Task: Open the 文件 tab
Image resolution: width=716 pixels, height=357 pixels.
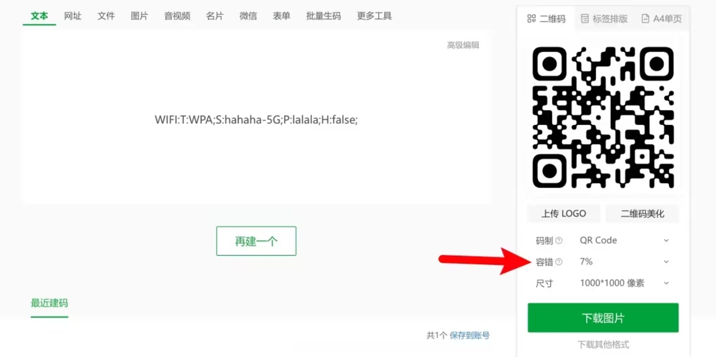Action: tap(106, 16)
